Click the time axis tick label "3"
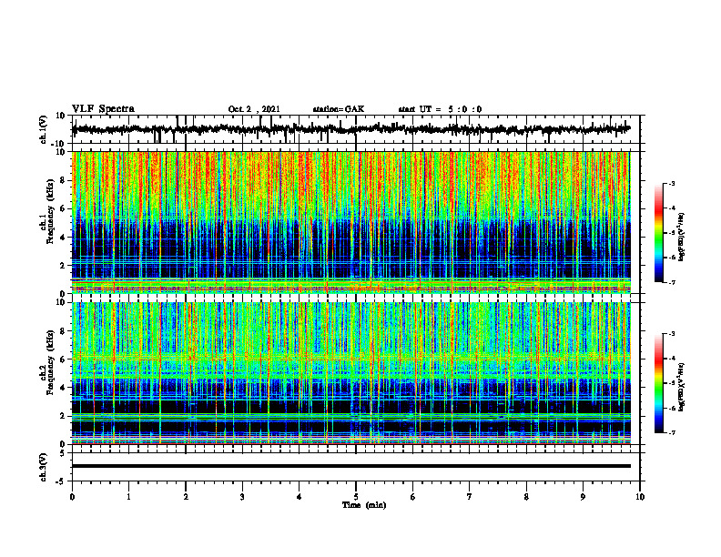The image size is (721, 557). point(242,497)
